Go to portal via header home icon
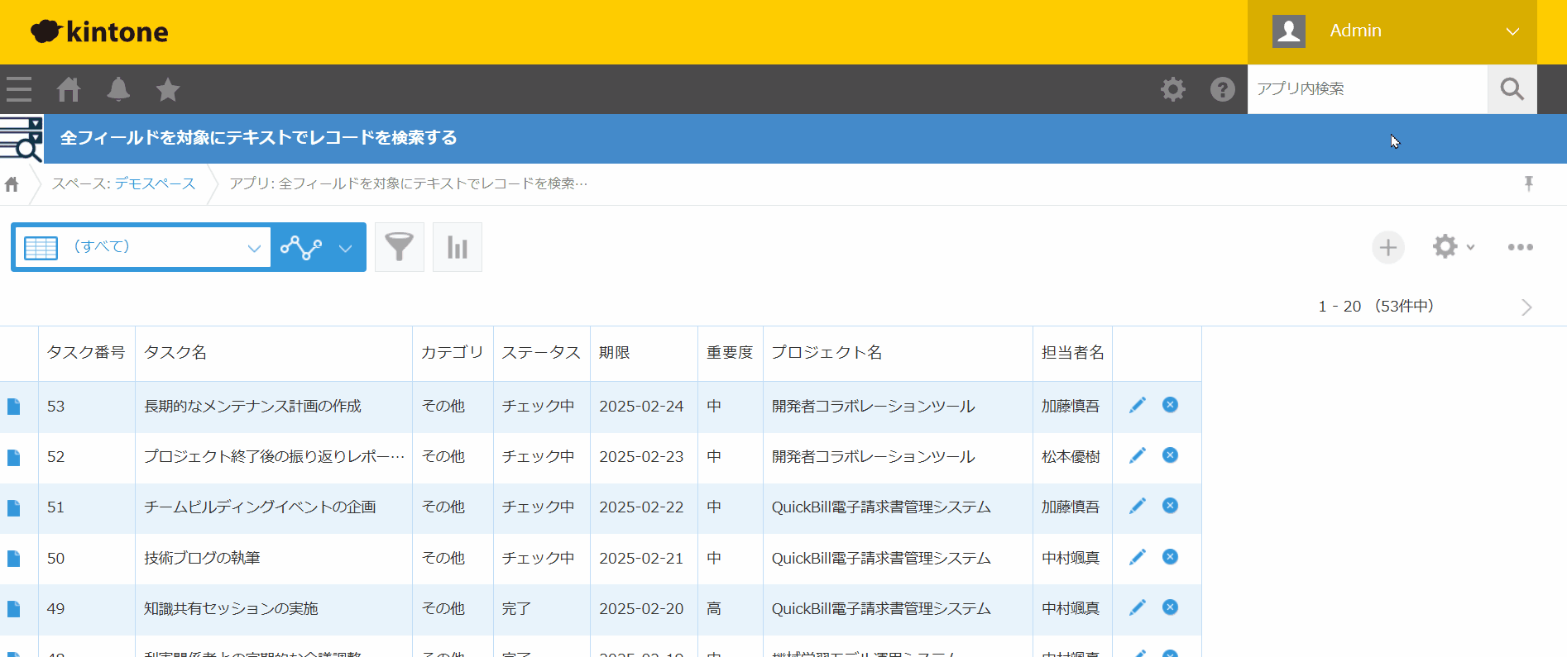This screenshot has width=1567, height=657. [x=69, y=89]
